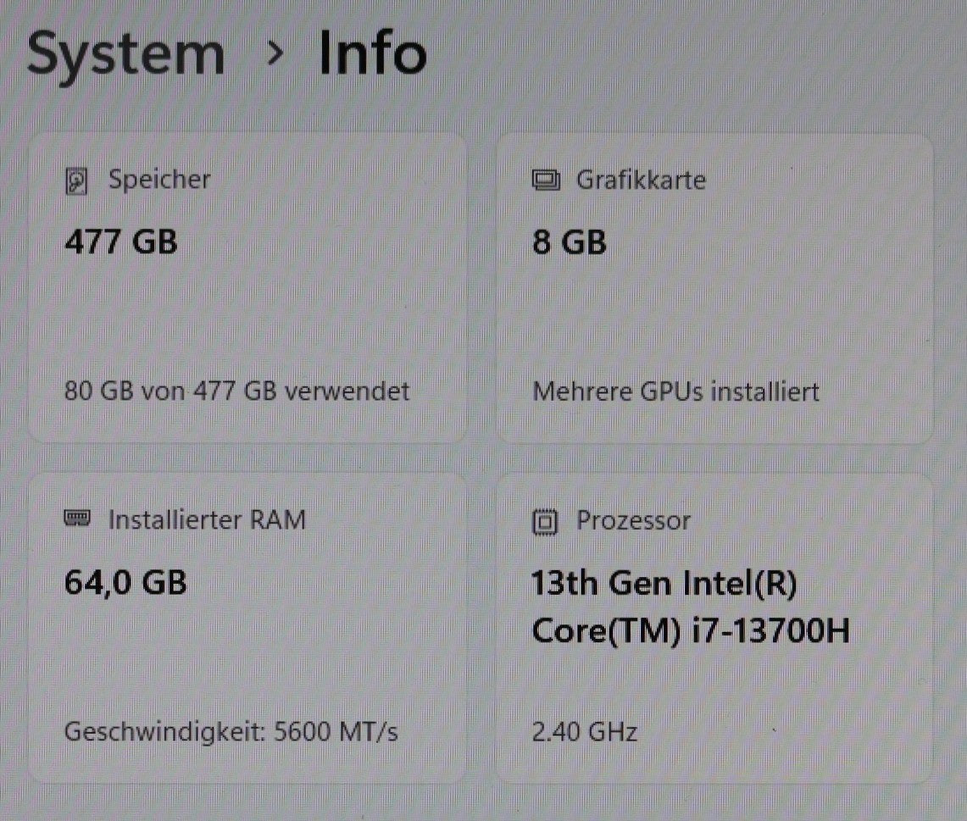Click the 2.40 GHz processor speed

pyautogui.click(x=584, y=731)
